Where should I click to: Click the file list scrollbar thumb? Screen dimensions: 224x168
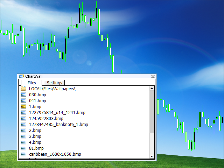152,111
